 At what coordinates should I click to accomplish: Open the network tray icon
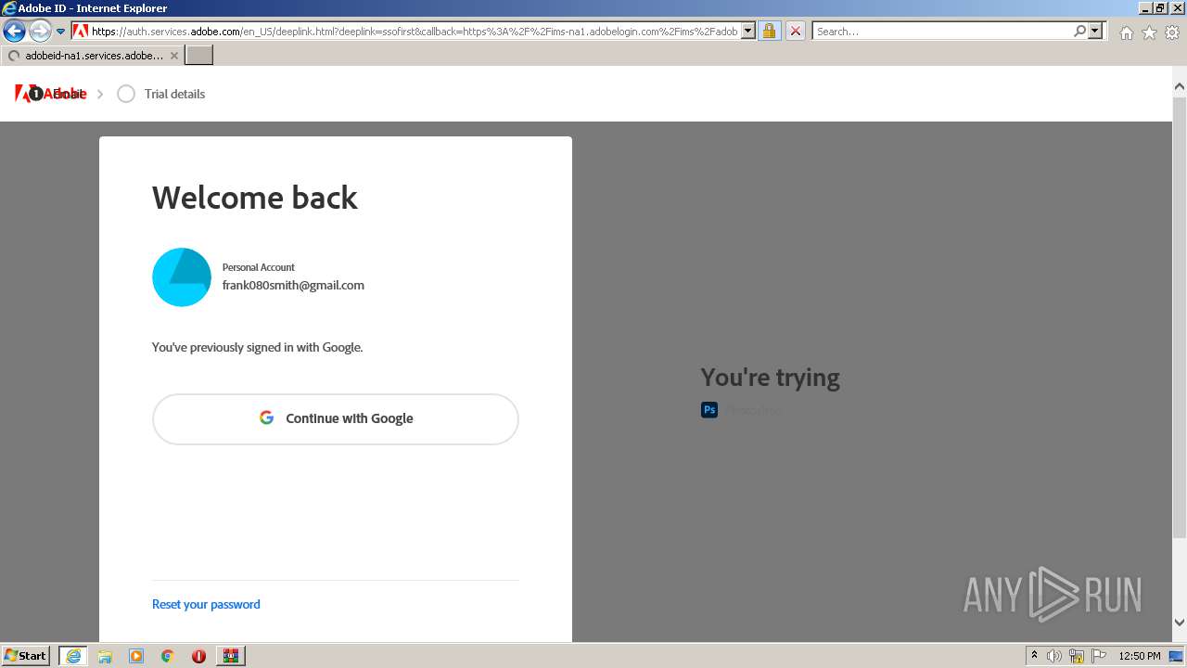(x=1077, y=656)
